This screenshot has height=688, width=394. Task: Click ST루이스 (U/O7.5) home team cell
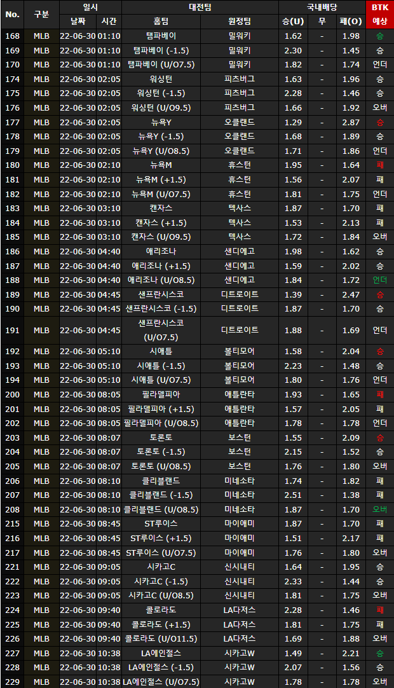[161, 553]
